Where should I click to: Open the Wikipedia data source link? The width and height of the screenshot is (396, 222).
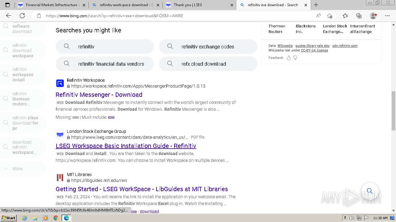285,46
